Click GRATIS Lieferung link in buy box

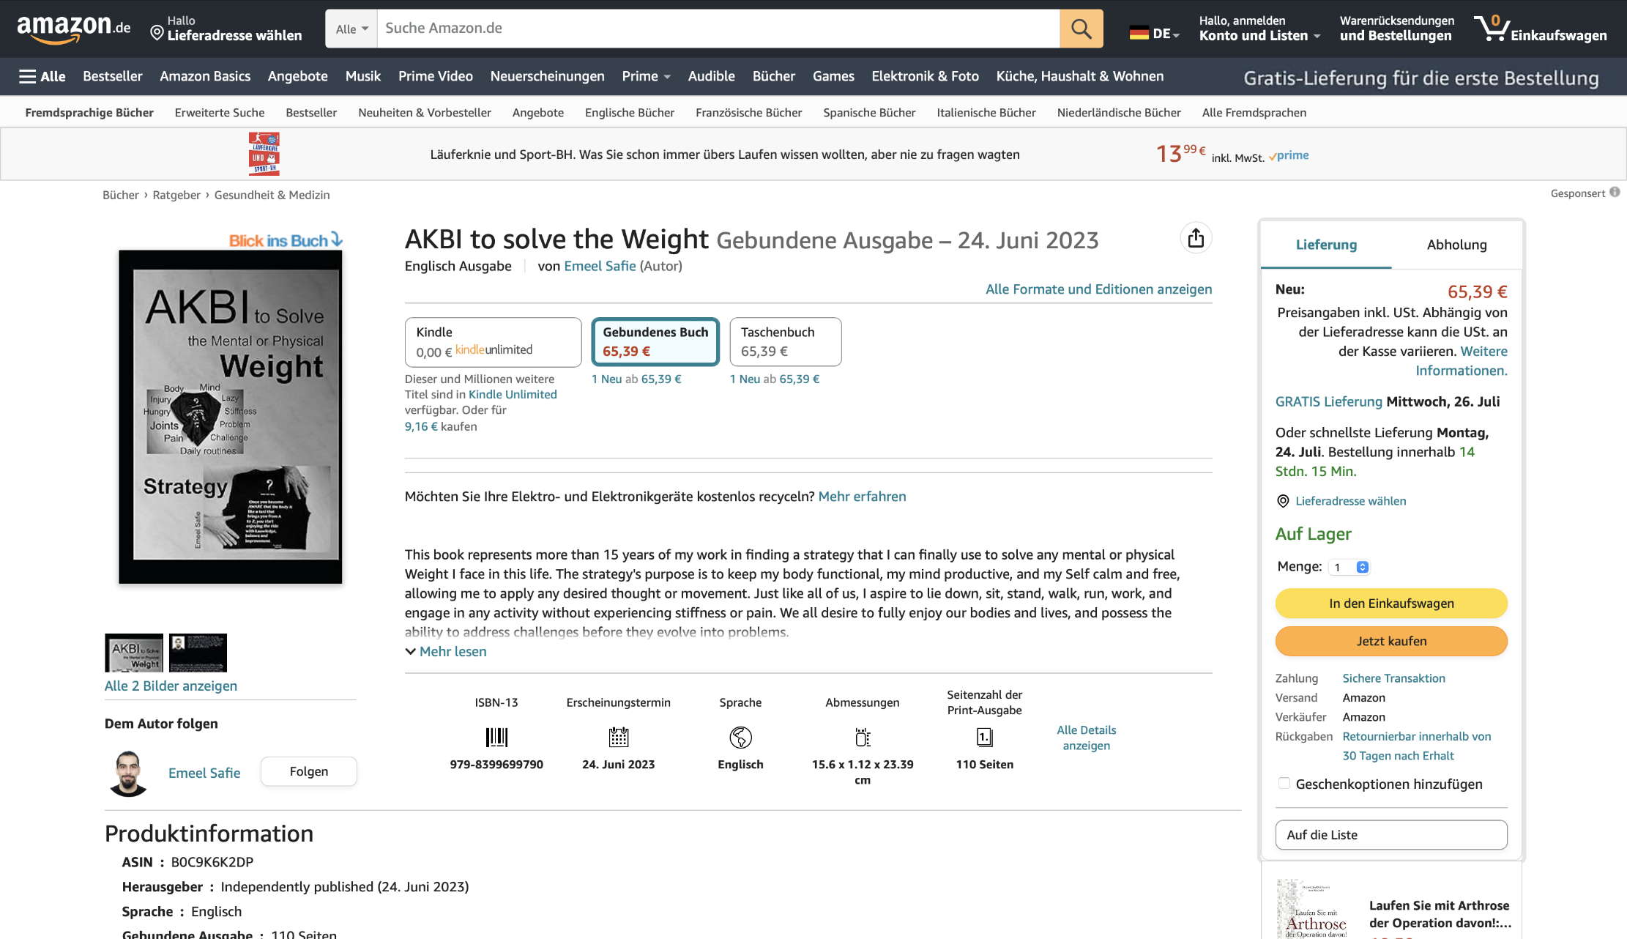click(x=1328, y=401)
